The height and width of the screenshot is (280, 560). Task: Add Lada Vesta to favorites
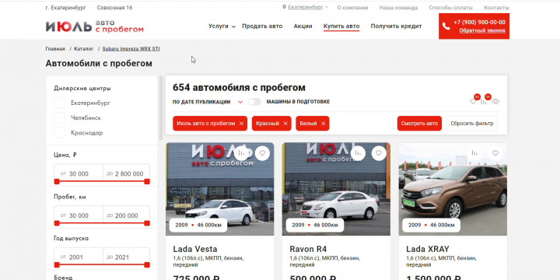262,153
